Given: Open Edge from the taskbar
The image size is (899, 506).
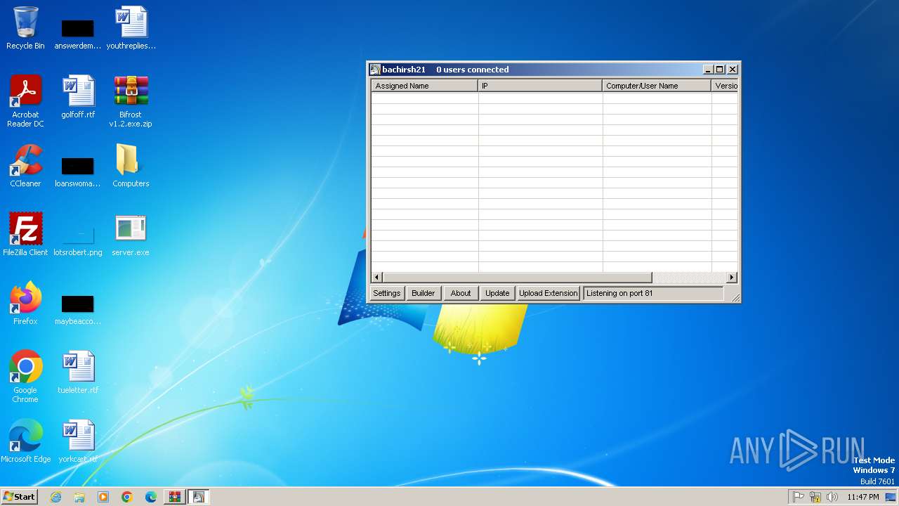Looking at the screenshot, I should click(151, 497).
